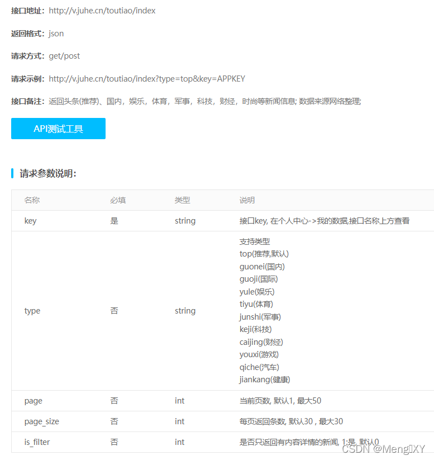Click the string type cell in key row
Screen dimensions: 434x460
coord(185,221)
